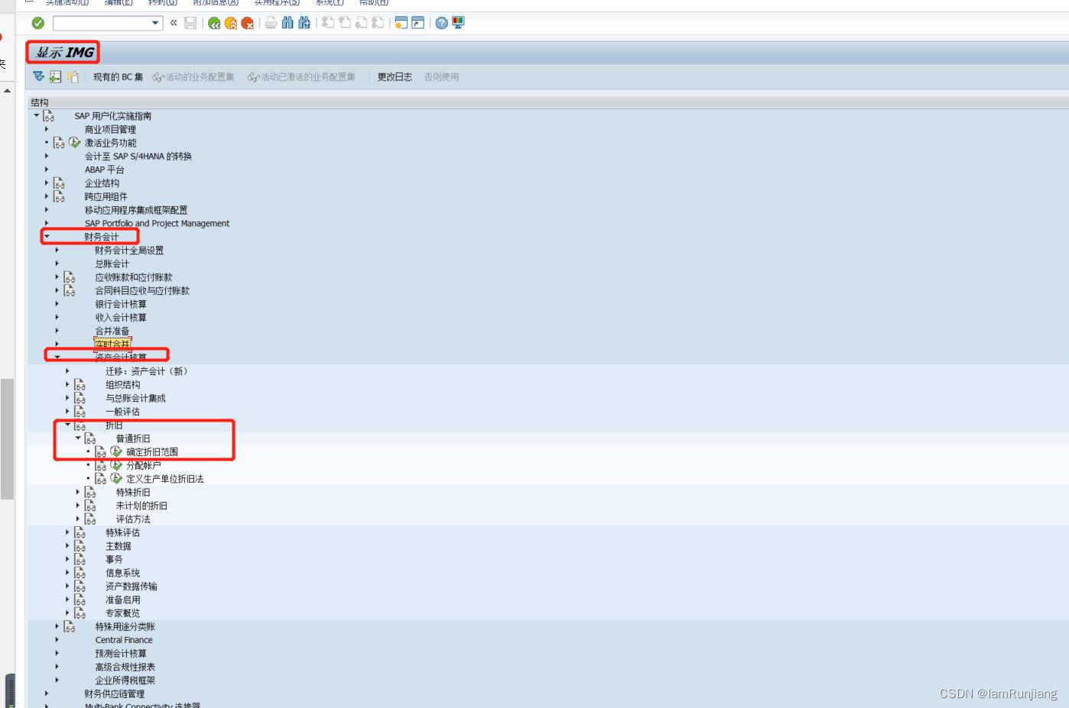
Task: Expand the 特殊折旧 node
Action: coord(78,492)
